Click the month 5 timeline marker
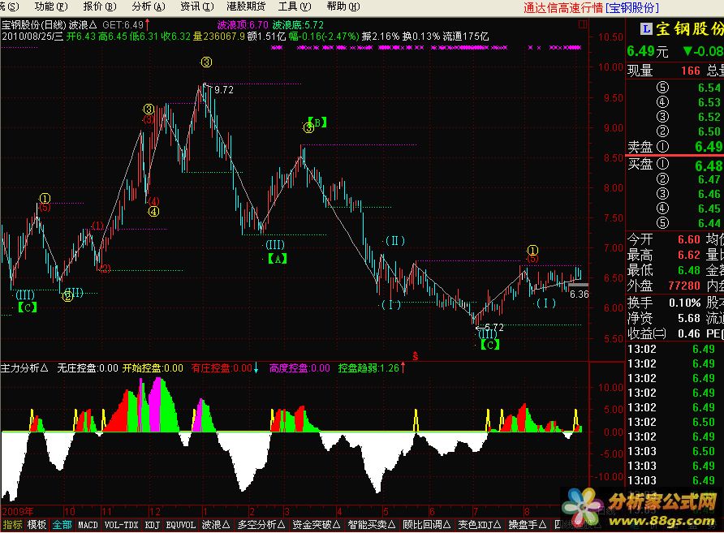 (386, 511)
